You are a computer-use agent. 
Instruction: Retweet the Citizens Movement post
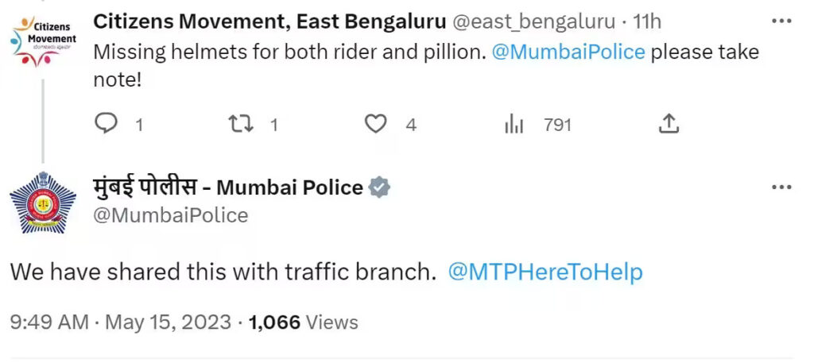[240, 124]
